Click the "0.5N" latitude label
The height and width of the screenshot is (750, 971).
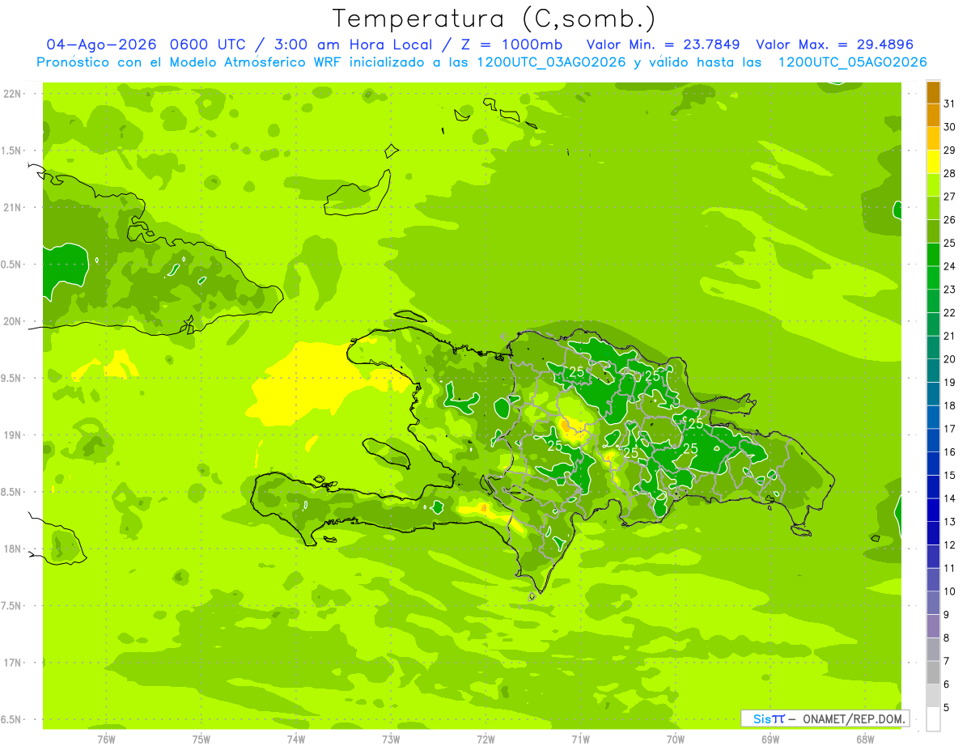tap(12, 265)
